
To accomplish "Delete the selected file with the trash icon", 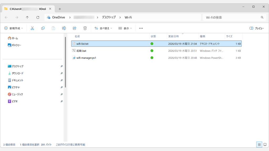I will 85,28.
